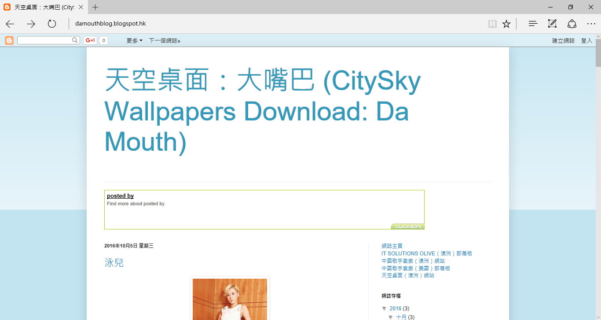Click the 網誌存檔 heading text
601x320 pixels.
pos(391,296)
